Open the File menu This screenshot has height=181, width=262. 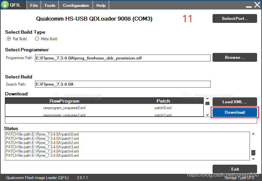(x=34, y=5)
